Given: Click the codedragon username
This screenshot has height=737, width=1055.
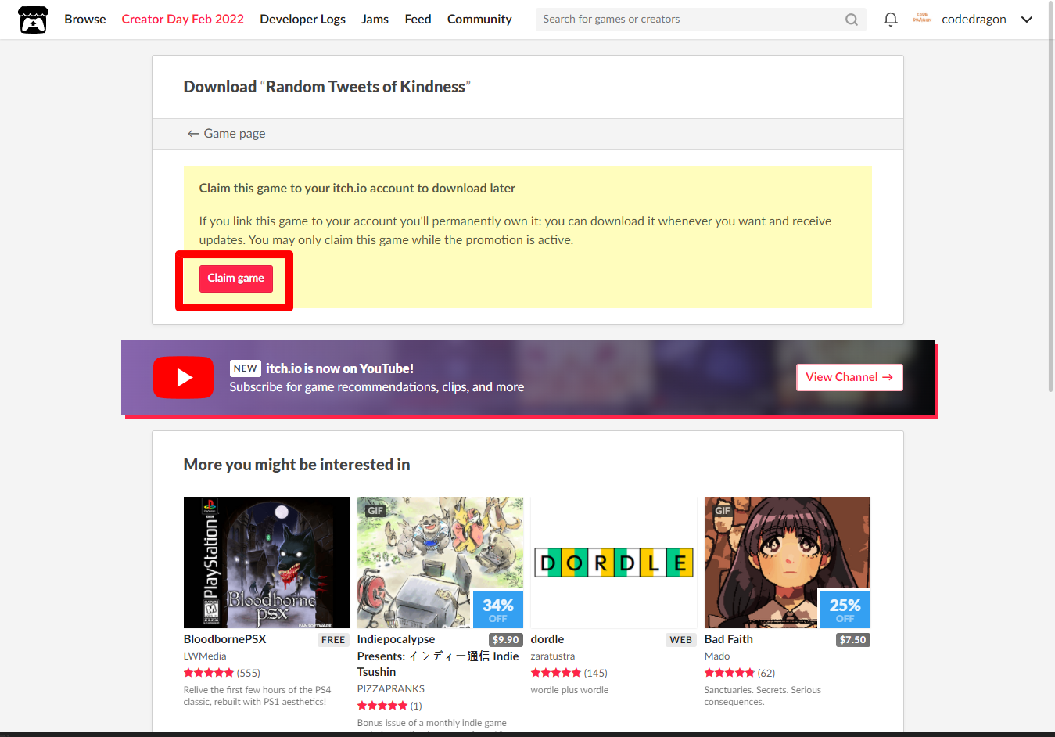Looking at the screenshot, I should click(x=974, y=20).
